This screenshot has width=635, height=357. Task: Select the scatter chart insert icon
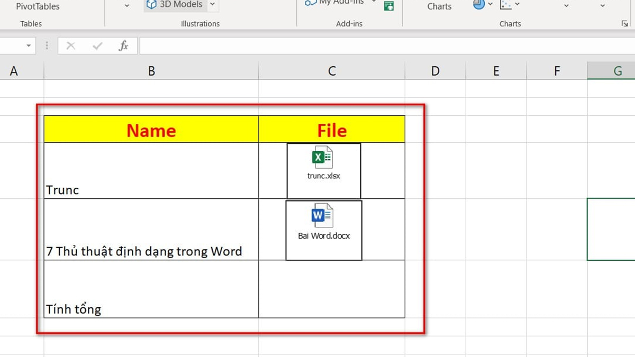point(505,4)
